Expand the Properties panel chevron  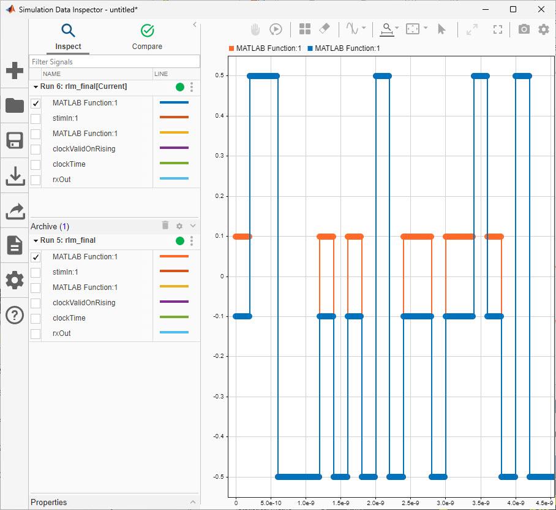193,502
